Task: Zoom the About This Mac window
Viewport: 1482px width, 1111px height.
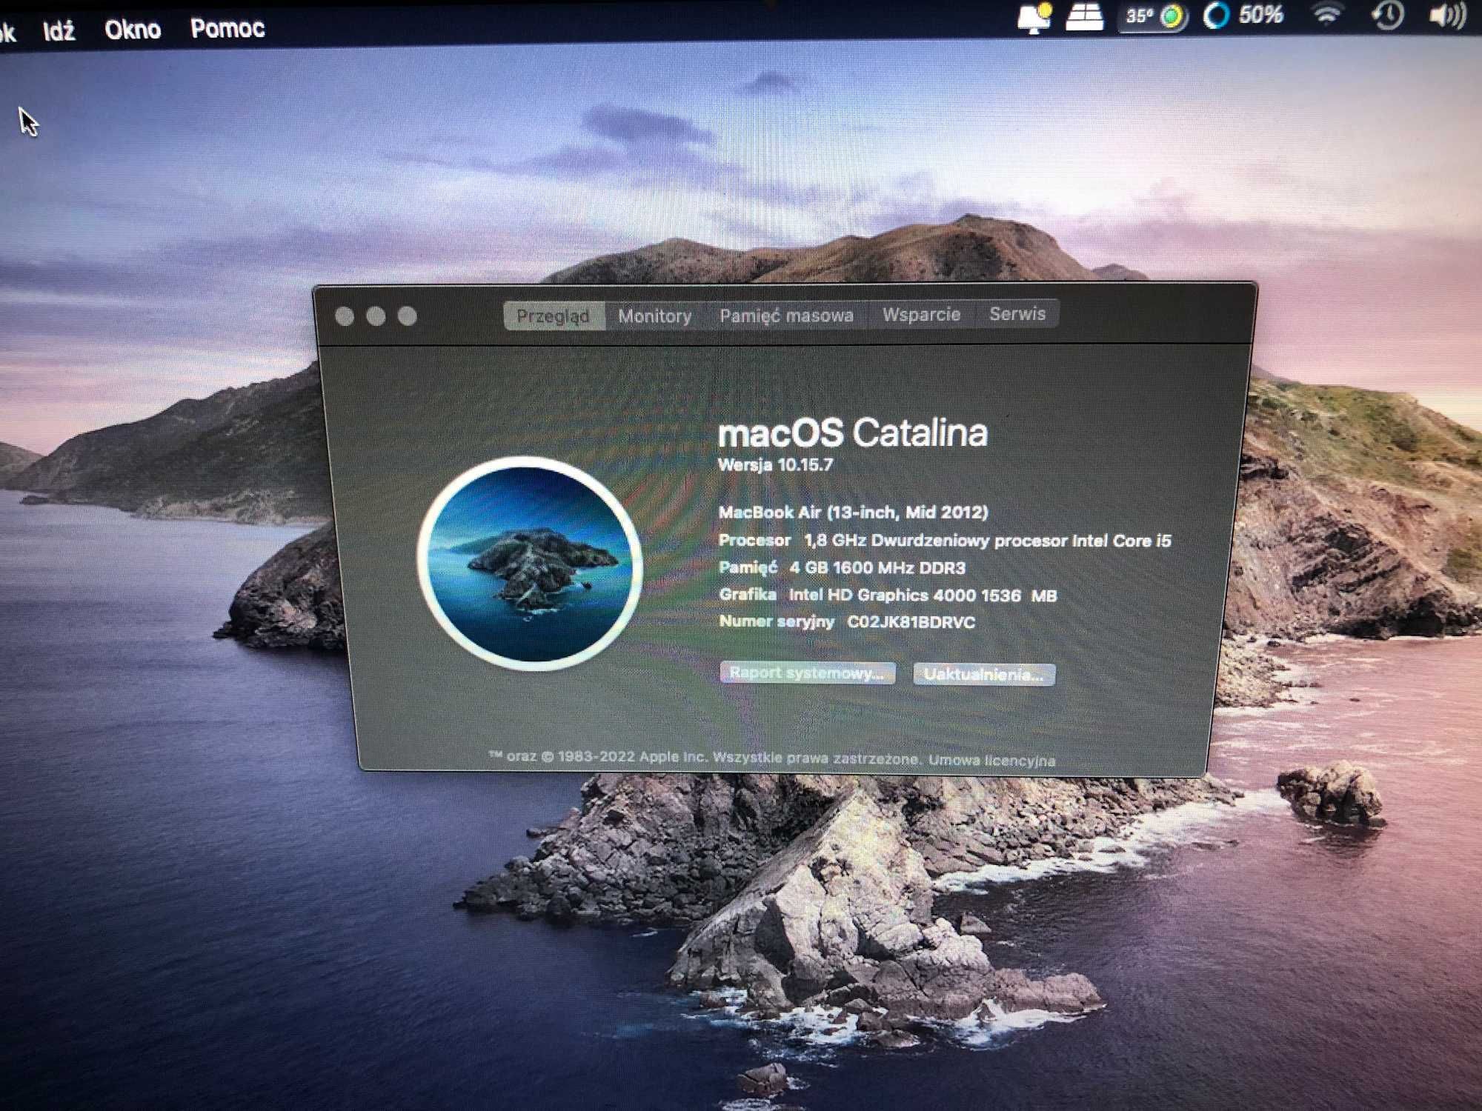Action: (x=407, y=317)
